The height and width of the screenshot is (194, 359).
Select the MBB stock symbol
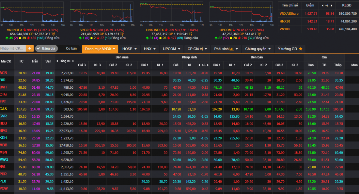4,145
